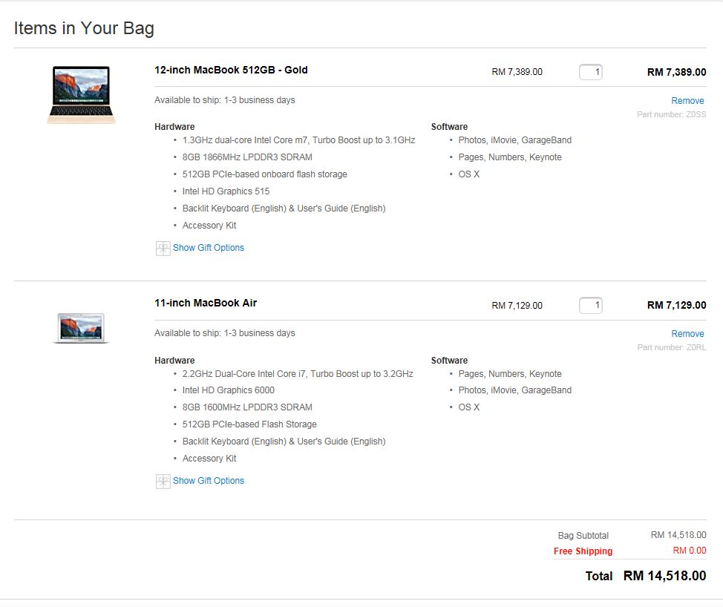Open the 11-inch MacBook Air product thumbnail

point(81,328)
